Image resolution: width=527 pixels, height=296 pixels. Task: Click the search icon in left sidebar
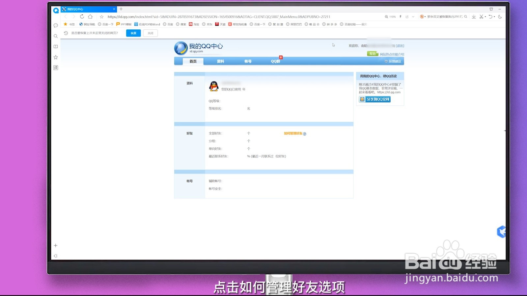point(55,36)
